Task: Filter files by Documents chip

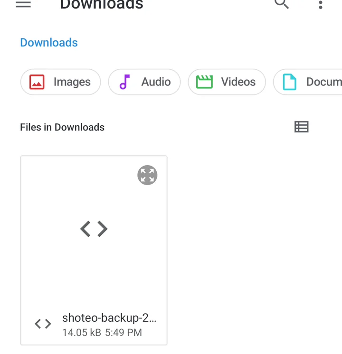Action: click(308, 82)
